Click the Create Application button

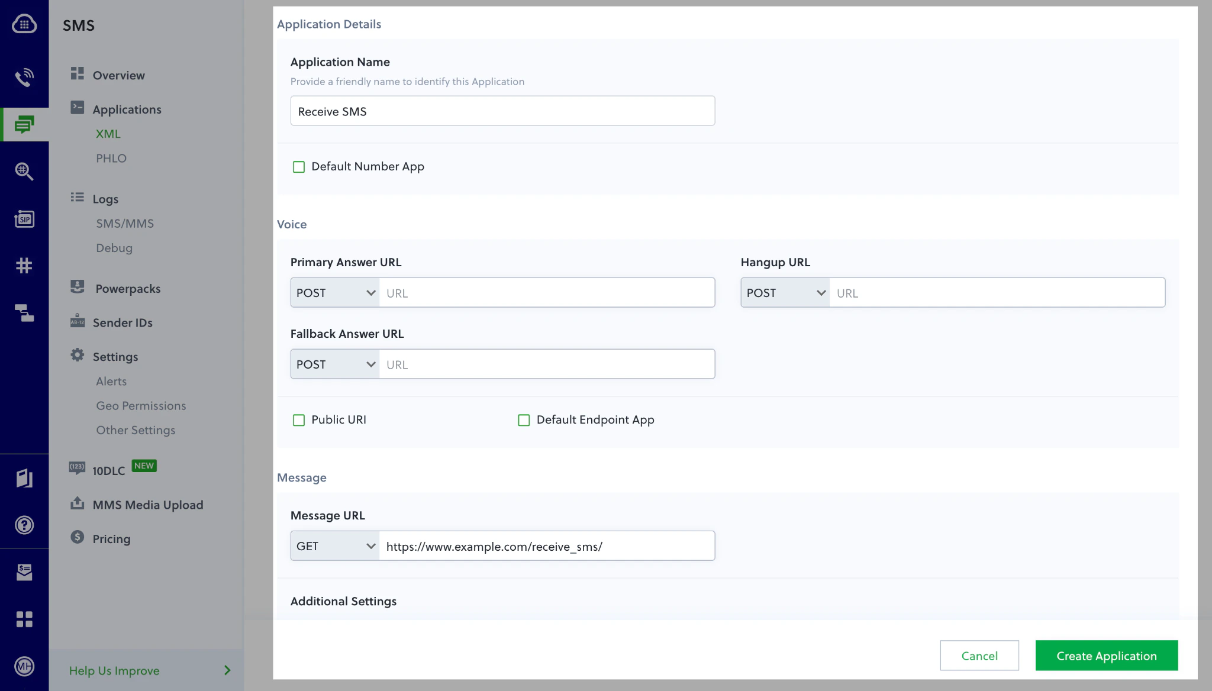1105,656
